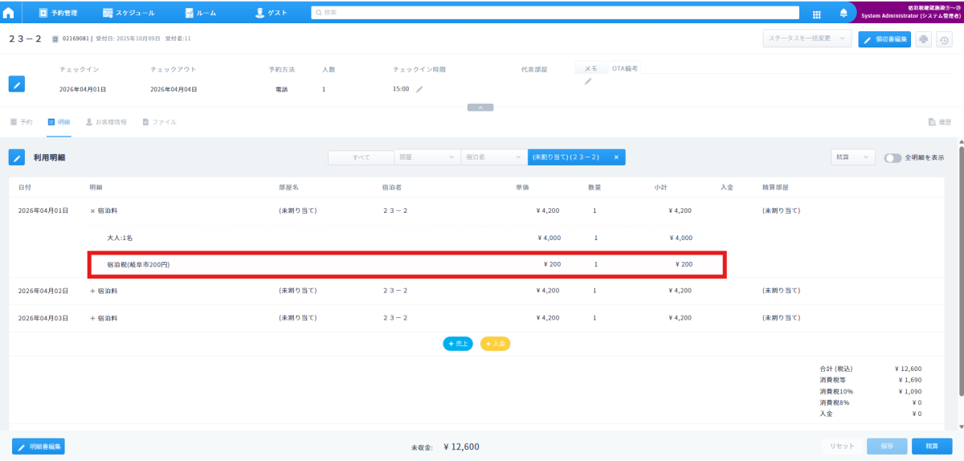
Task: Go to the home icon
Action: (x=9, y=13)
